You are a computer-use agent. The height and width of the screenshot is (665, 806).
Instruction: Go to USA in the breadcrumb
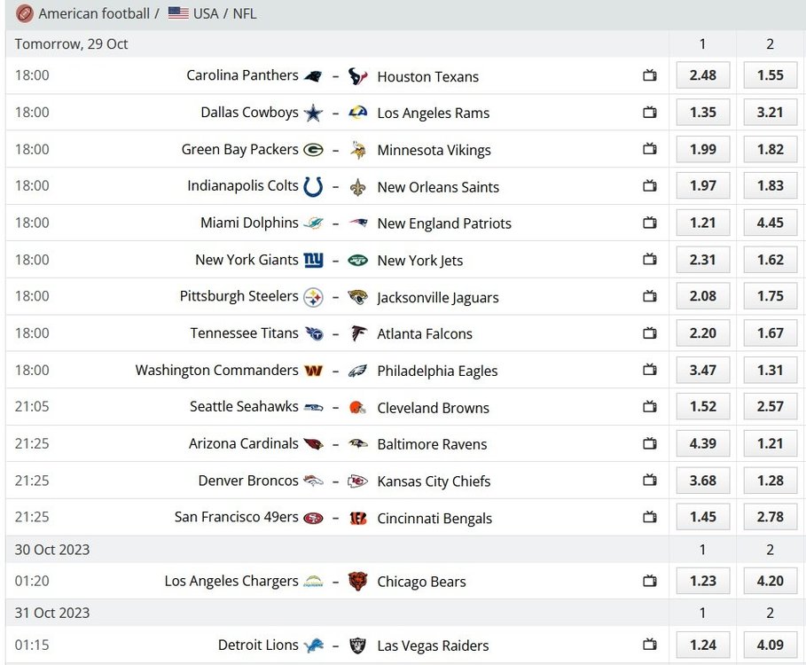[x=206, y=14]
